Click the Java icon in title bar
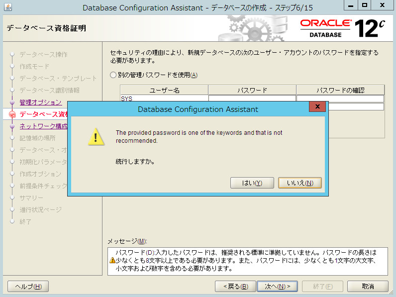The width and height of the screenshot is (396, 297). (x=8, y=7)
